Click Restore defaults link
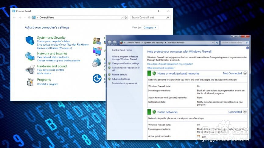The width and height of the screenshot is (264, 148). click(120, 74)
